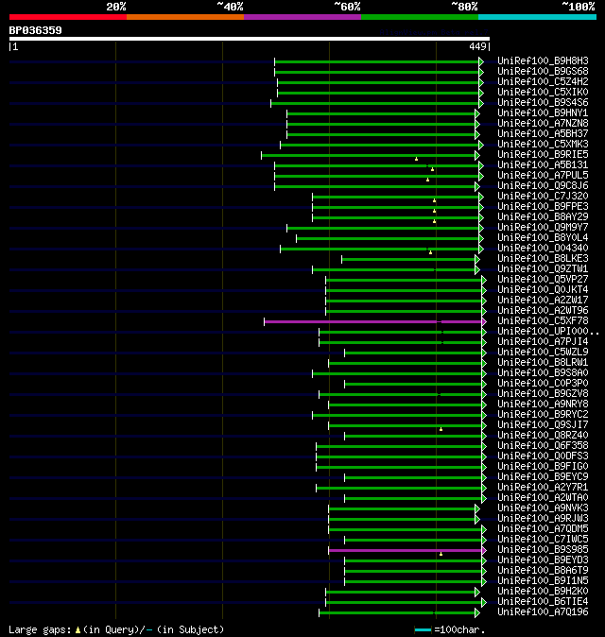Click the UniRef100_A7QDM5 label
Screen dimensions: 605x637
[543, 529]
